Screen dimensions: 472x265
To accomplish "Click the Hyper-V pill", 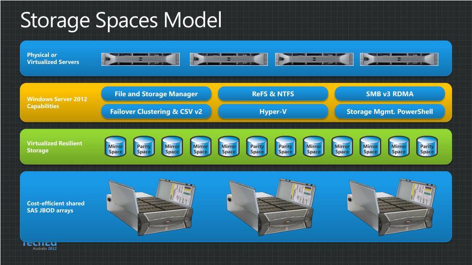I will (273, 111).
